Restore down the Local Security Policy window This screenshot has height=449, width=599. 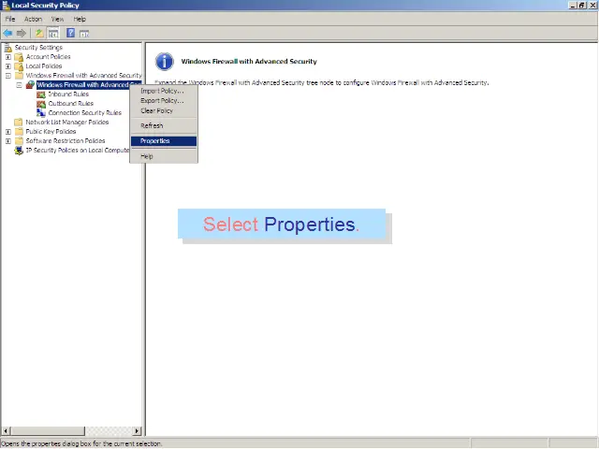[x=581, y=6]
